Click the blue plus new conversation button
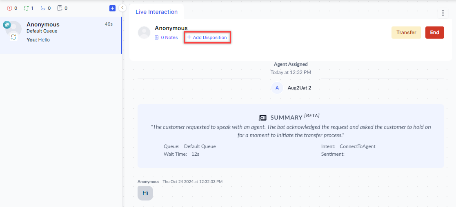 click(x=113, y=8)
